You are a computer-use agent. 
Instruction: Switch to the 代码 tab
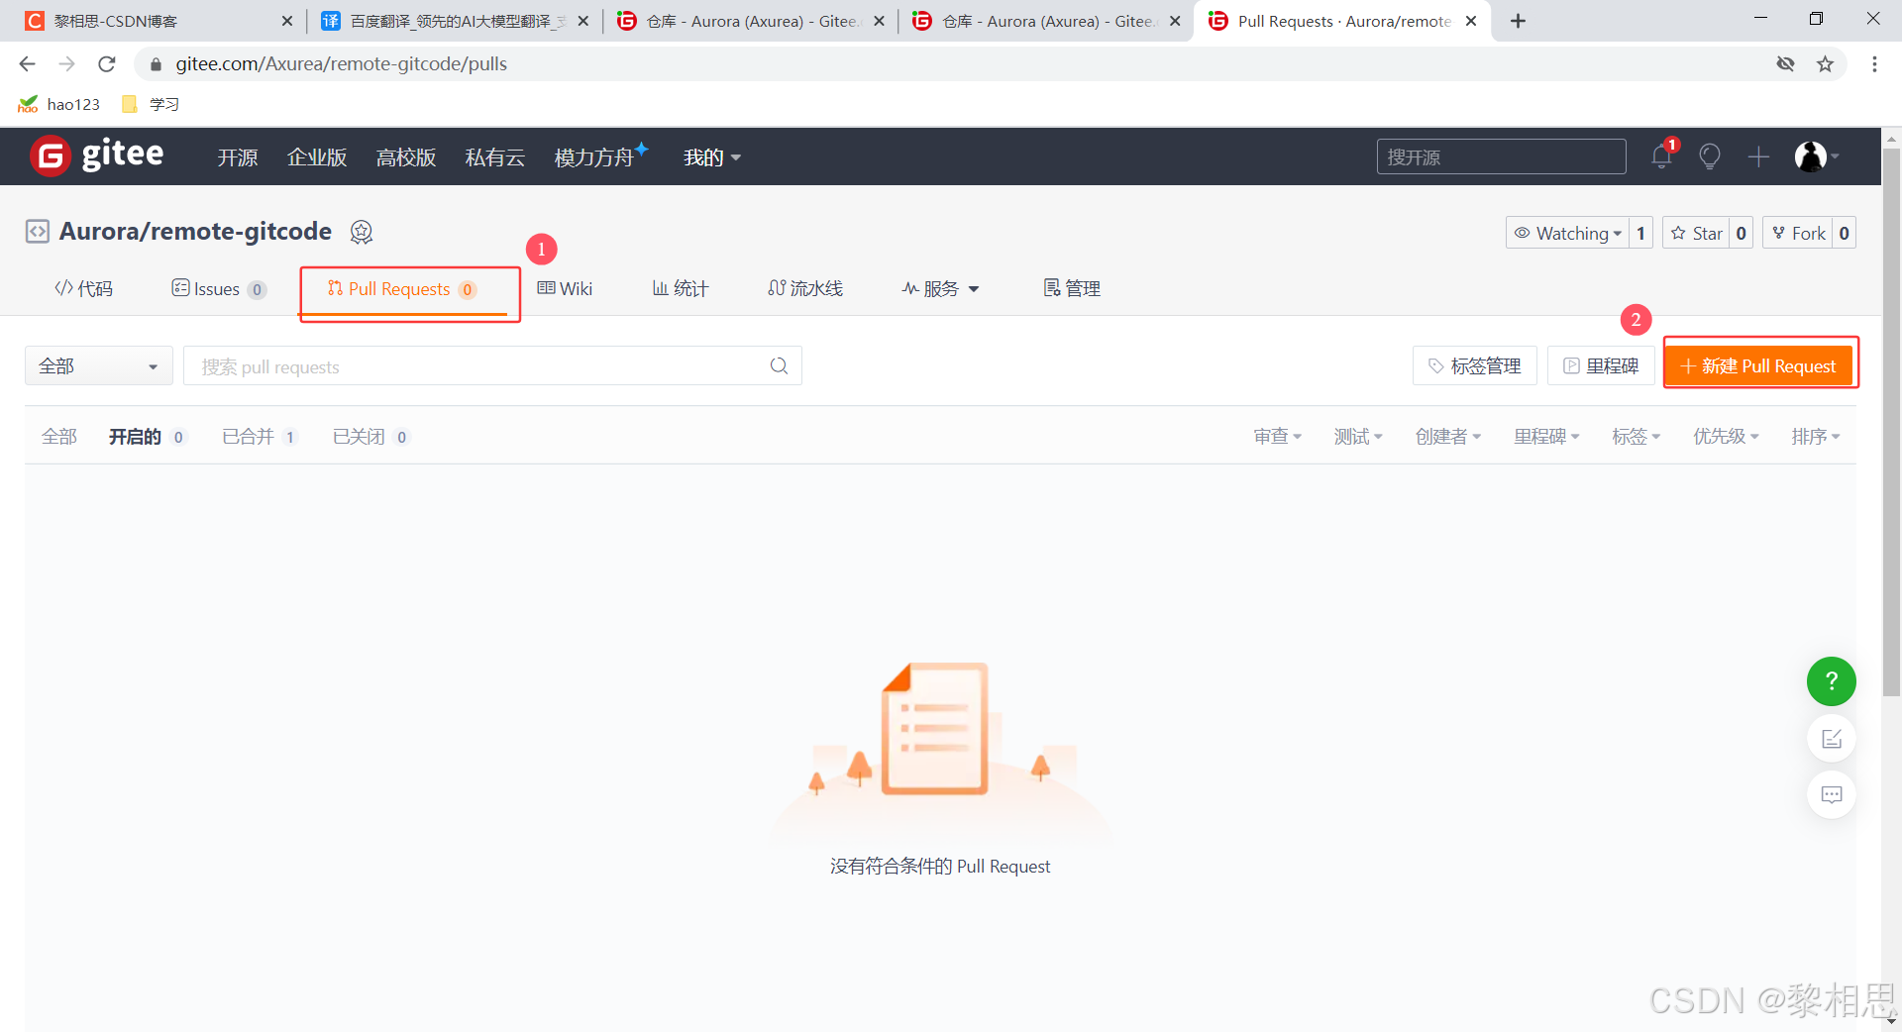coord(84,289)
